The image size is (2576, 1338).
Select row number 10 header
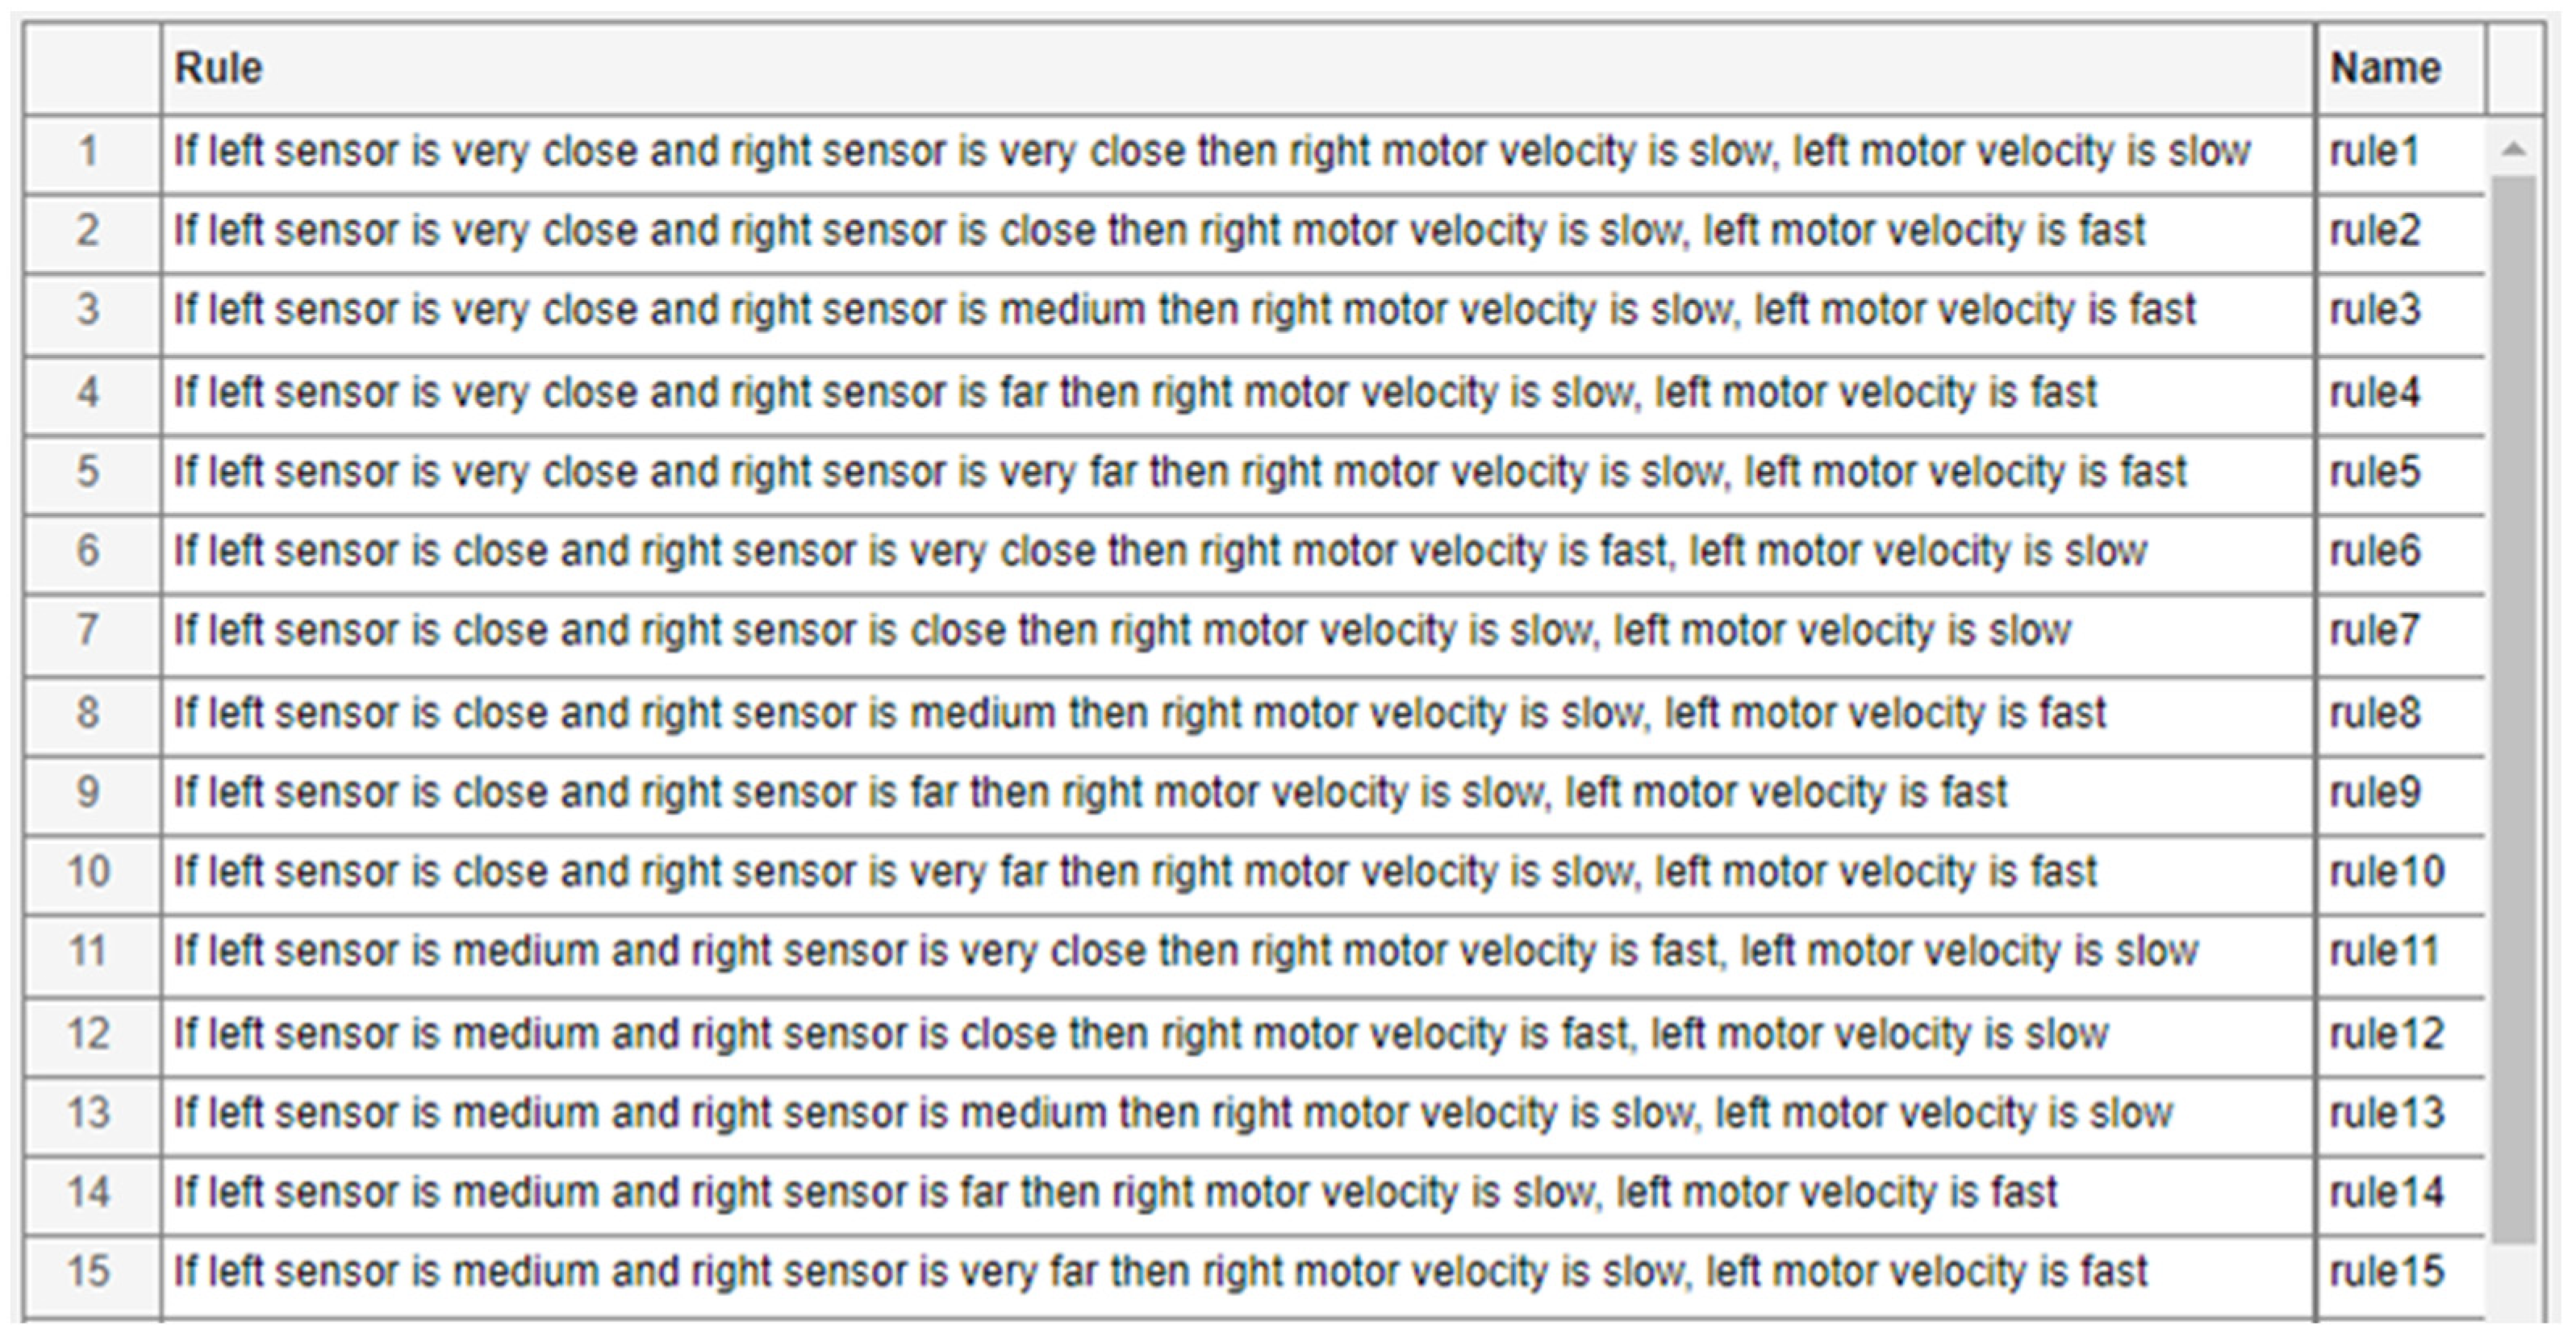tap(90, 872)
